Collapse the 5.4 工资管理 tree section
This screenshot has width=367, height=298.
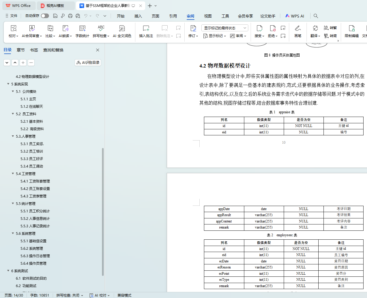click(x=13, y=174)
